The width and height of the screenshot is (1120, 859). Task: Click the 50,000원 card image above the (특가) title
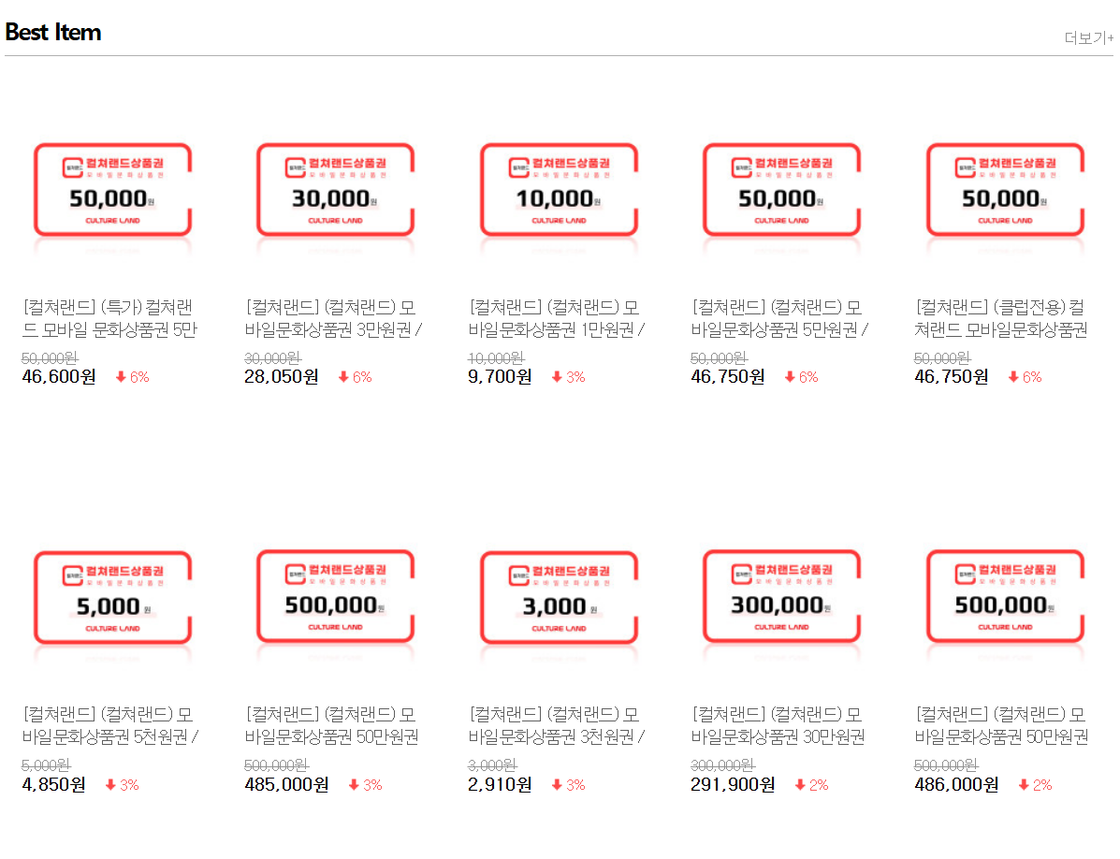(x=112, y=190)
